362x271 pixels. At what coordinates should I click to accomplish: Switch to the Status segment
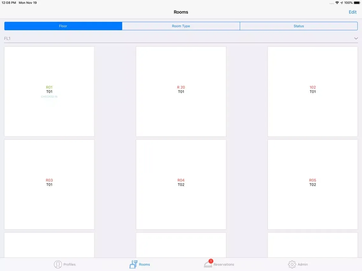299,26
